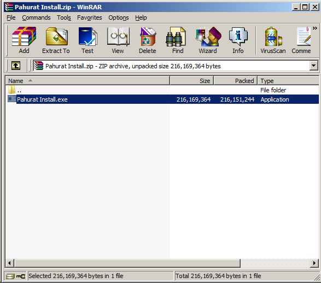
Task: Open the View file tool
Action: (118, 40)
